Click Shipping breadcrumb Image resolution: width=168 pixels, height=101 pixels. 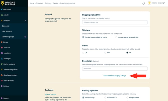point(48,3)
